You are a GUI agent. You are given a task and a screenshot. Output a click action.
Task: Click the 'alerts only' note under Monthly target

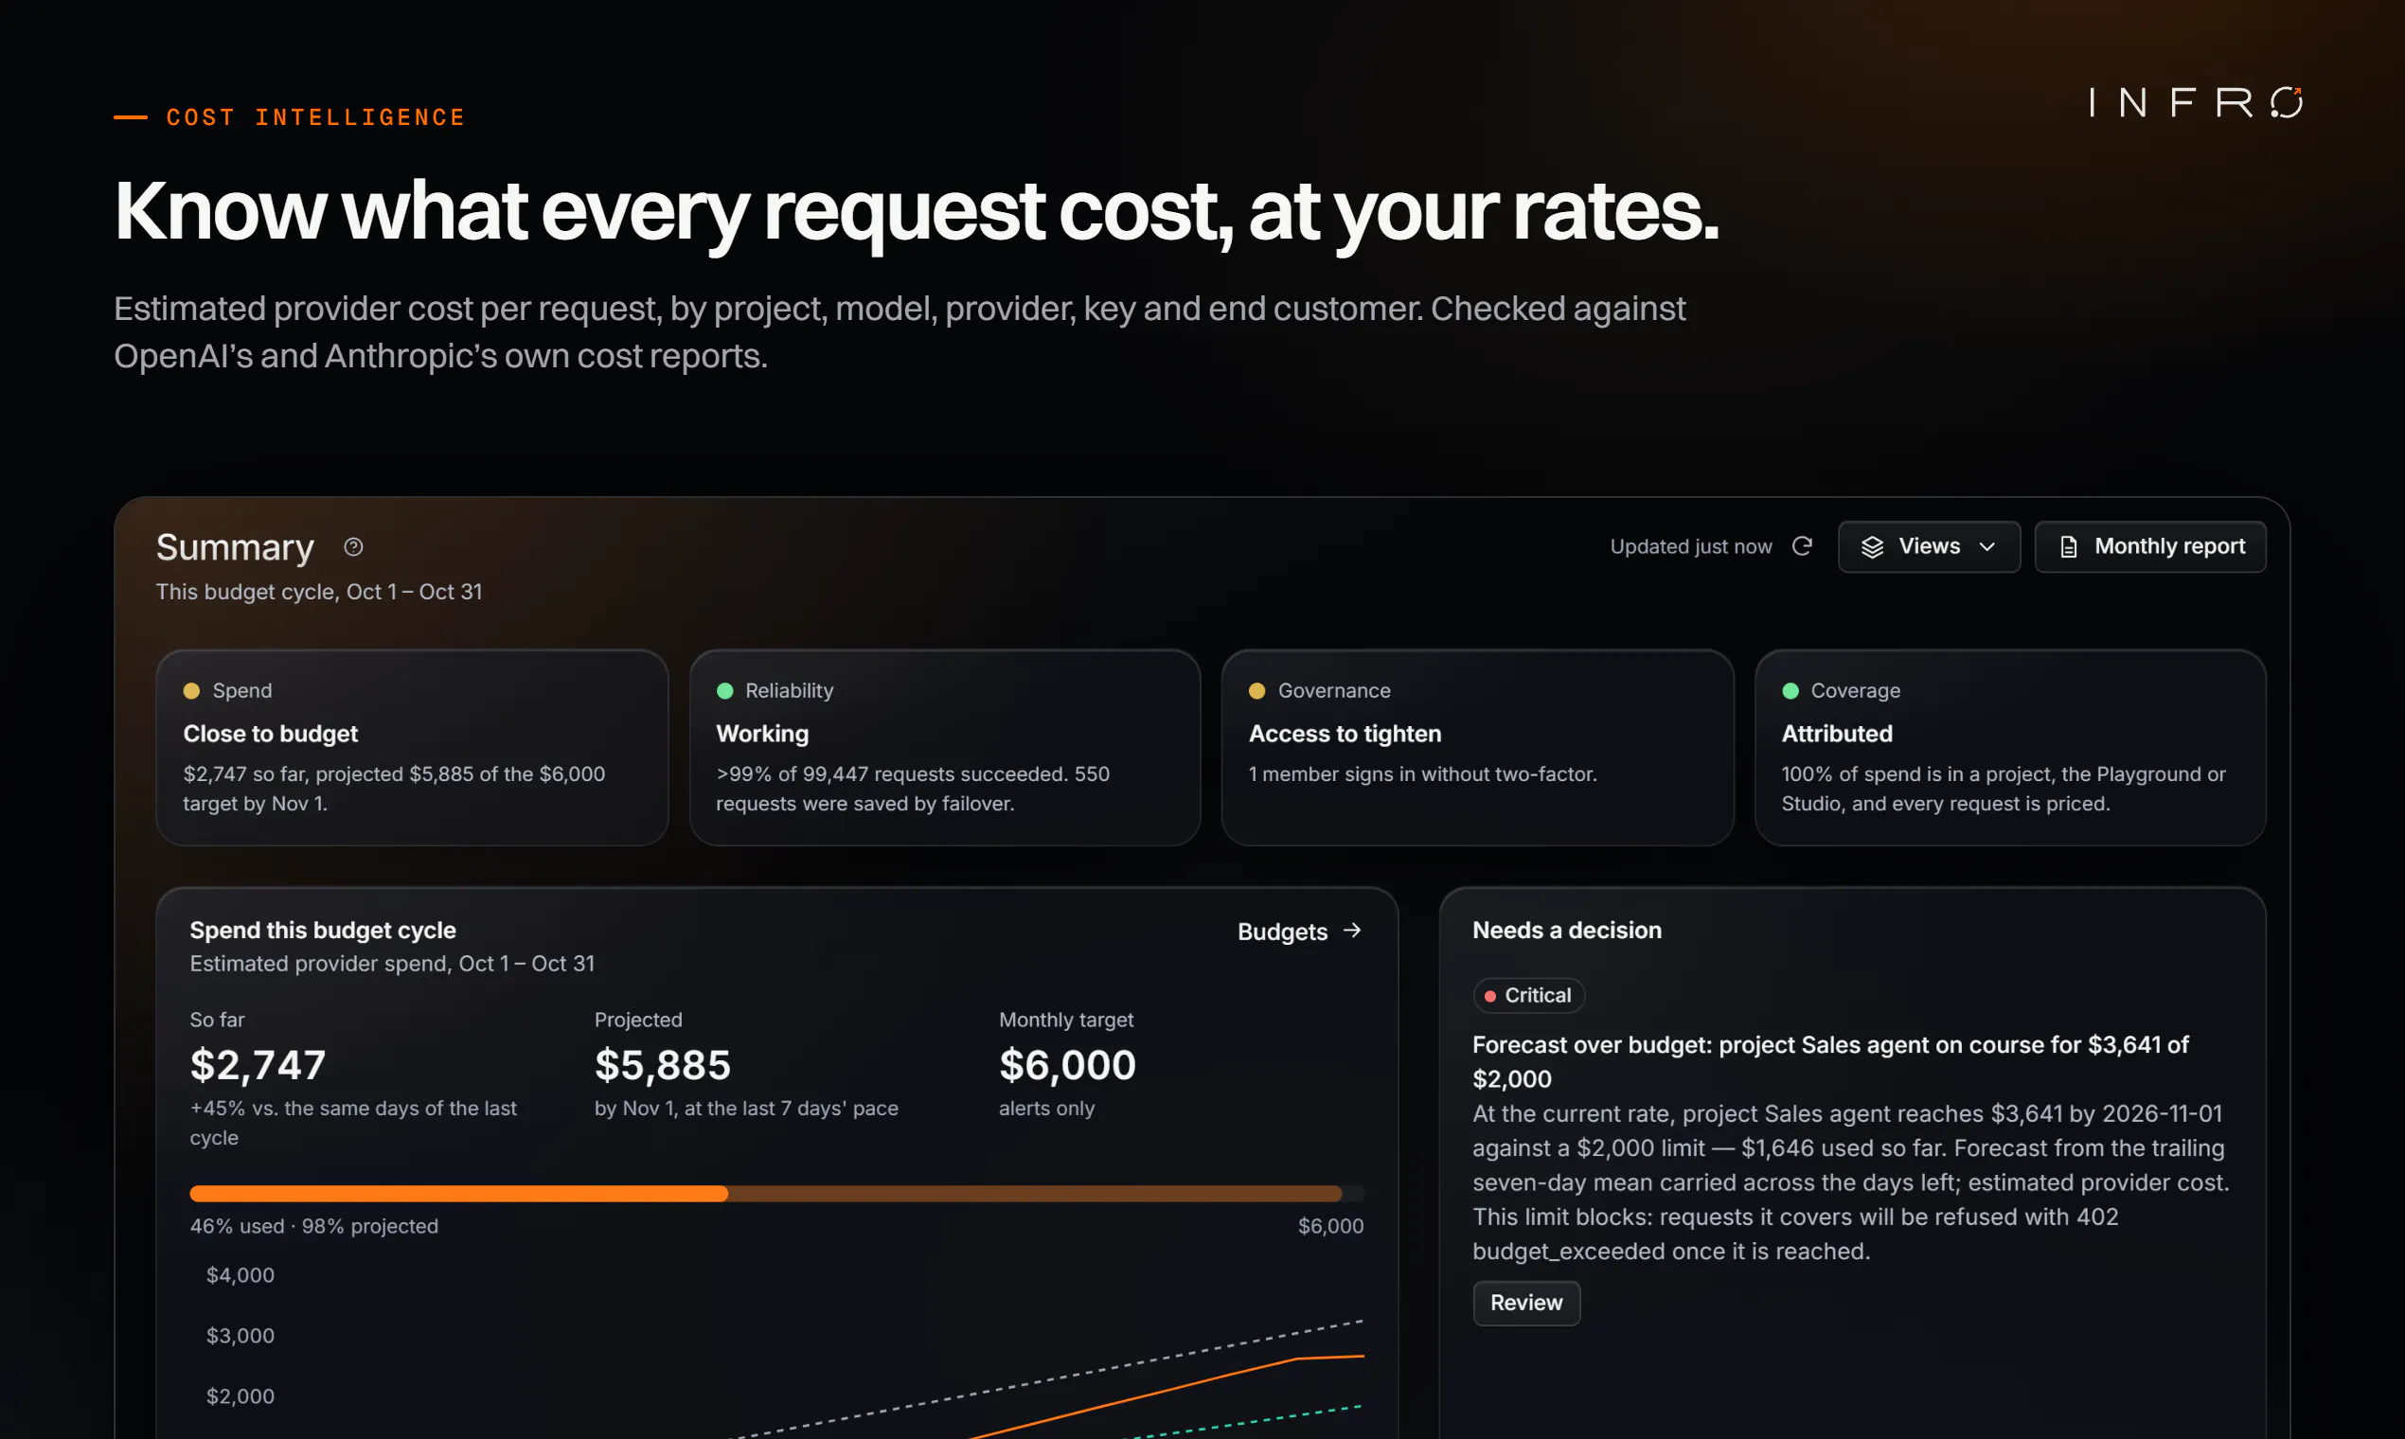pyautogui.click(x=1046, y=1109)
